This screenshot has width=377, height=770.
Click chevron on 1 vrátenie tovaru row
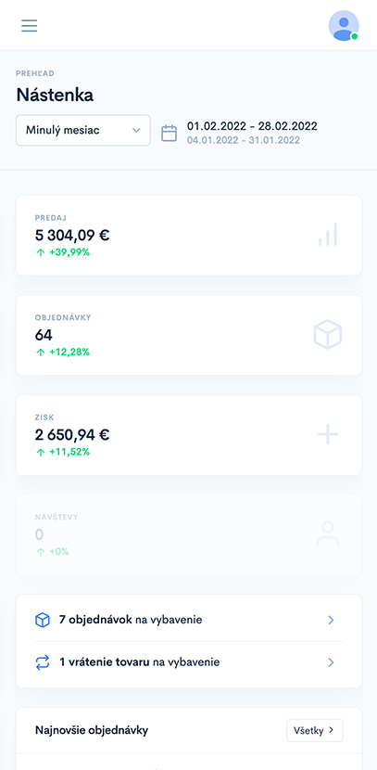(331, 662)
